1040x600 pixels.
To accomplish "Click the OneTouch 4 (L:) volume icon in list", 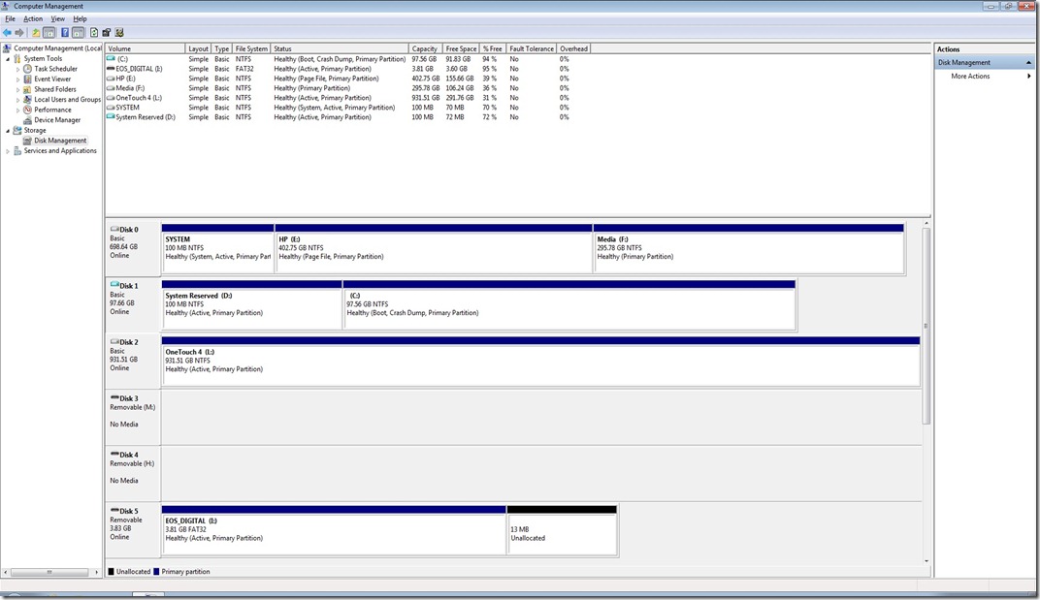I will point(111,98).
